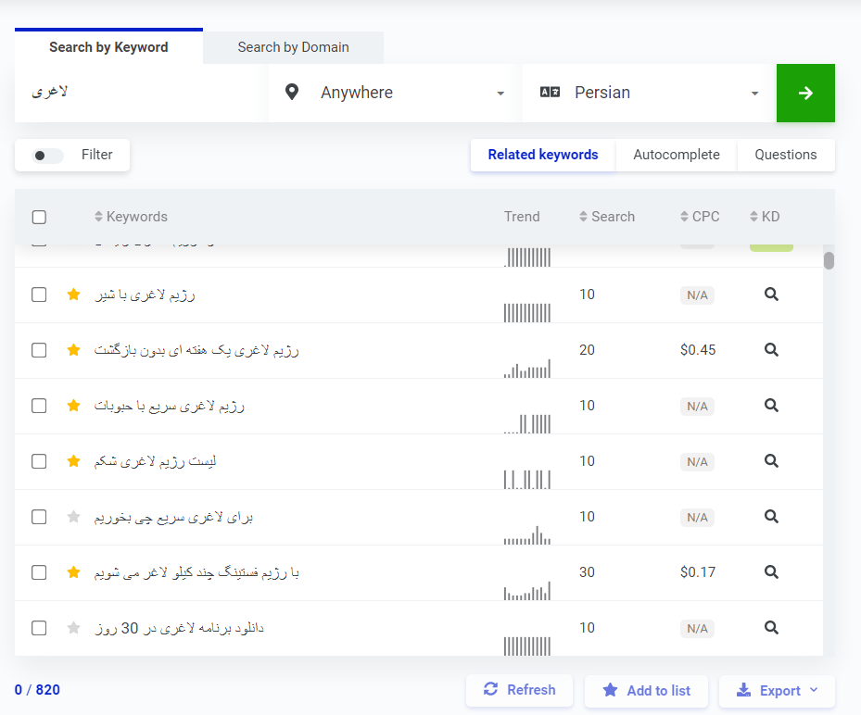Screen dimensions: 861x715
Task: Select all keywords with the header checkbox
Action: 38,216
